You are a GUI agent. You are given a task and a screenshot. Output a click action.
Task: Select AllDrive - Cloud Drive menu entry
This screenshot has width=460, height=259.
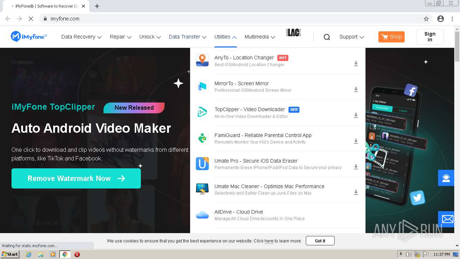(x=239, y=212)
